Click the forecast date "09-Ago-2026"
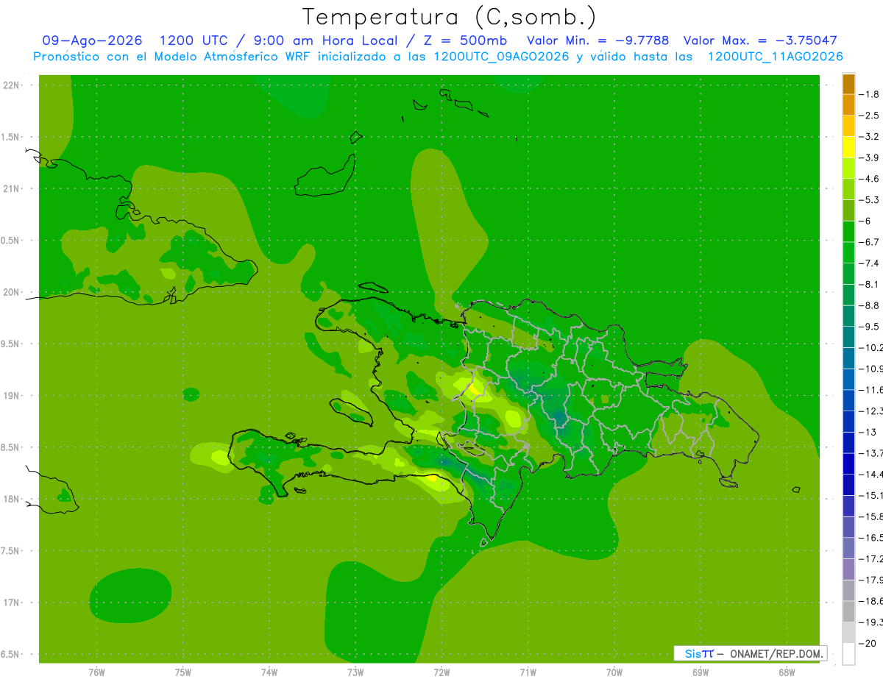 pos(93,40)
